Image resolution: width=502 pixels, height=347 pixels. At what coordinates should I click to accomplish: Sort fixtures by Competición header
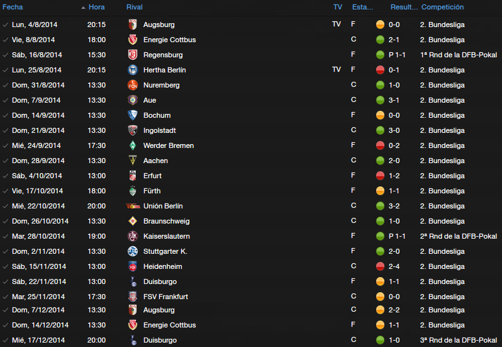[442, 7]
